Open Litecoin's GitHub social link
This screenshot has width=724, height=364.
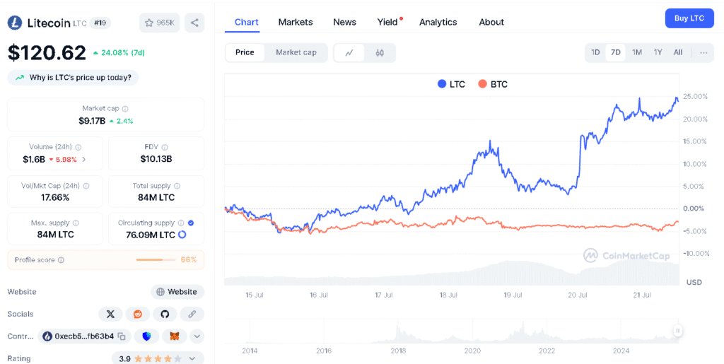(x=165, y=315)
